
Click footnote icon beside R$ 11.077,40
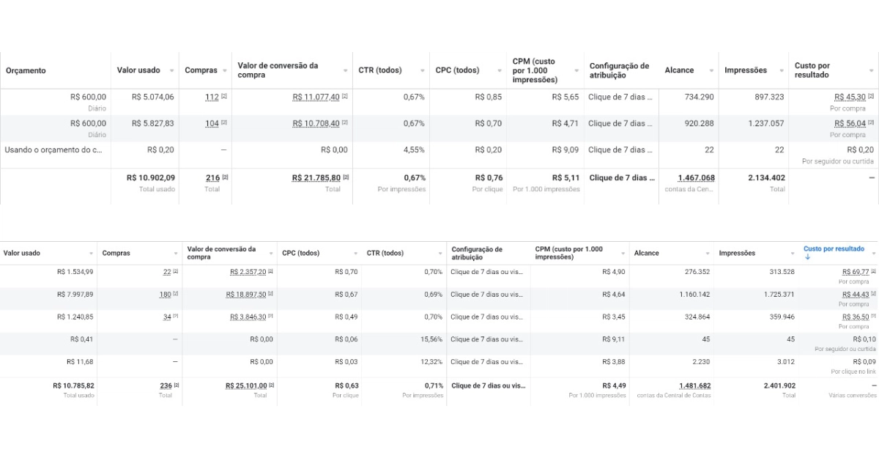(x=345, y=97)
